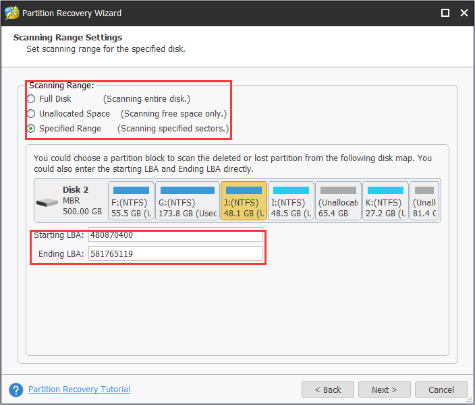Viewport: 475px width, 405px height.
Task: Go back with the Back button
Action: (328, 390)
